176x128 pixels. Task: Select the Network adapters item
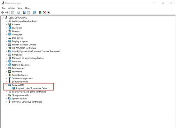tap(21, 65)
